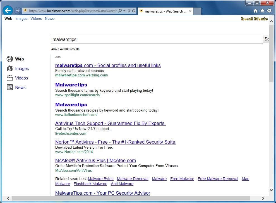The height and width of the screenshot is (203, 276).
Task: Open the Malwaretips italianfoodchef ad title
Action: coord(71,105)
